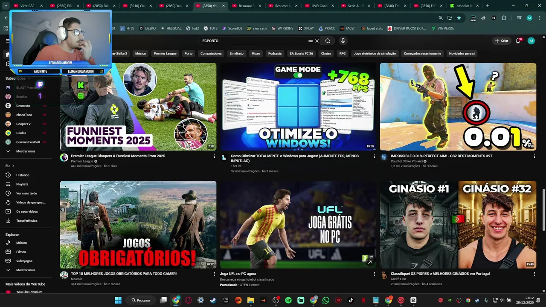Open the faceit stats bookmark
The height and width of the screenshot is (307, 546).
coord(372,29)
